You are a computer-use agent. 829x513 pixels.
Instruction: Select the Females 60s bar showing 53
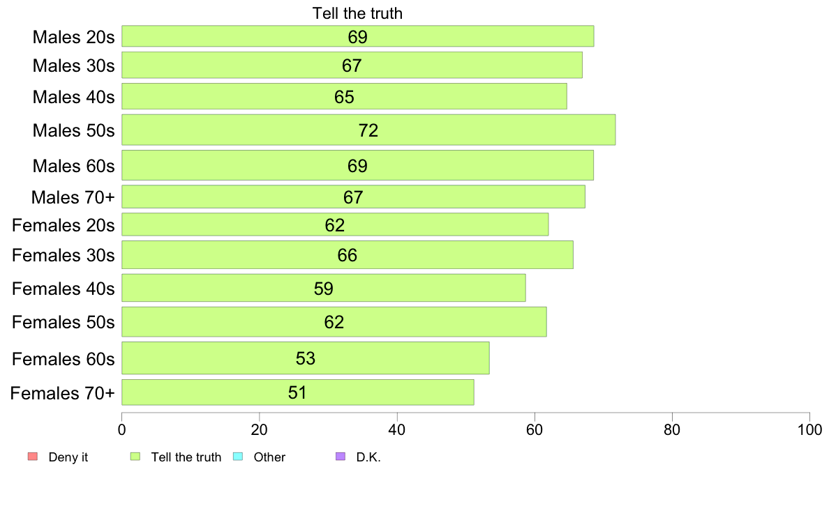click(x=306, y=358)
